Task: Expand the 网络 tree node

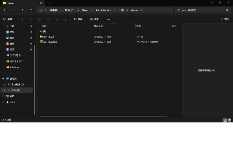Action: (3, 96)
